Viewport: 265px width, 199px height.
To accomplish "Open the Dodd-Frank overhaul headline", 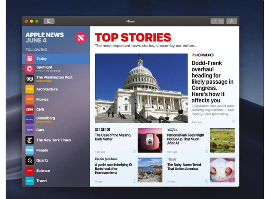I will click(212, 82).
